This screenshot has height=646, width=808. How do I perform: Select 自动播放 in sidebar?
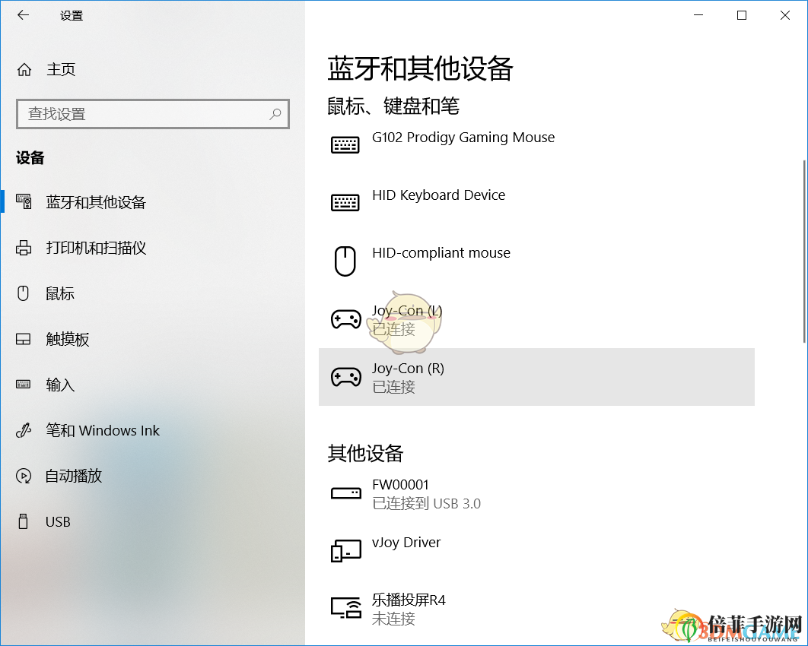click(x=74, y=477)
